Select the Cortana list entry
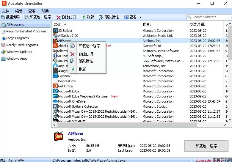Viewport: 232px width, 162px height. pos(64,76)
